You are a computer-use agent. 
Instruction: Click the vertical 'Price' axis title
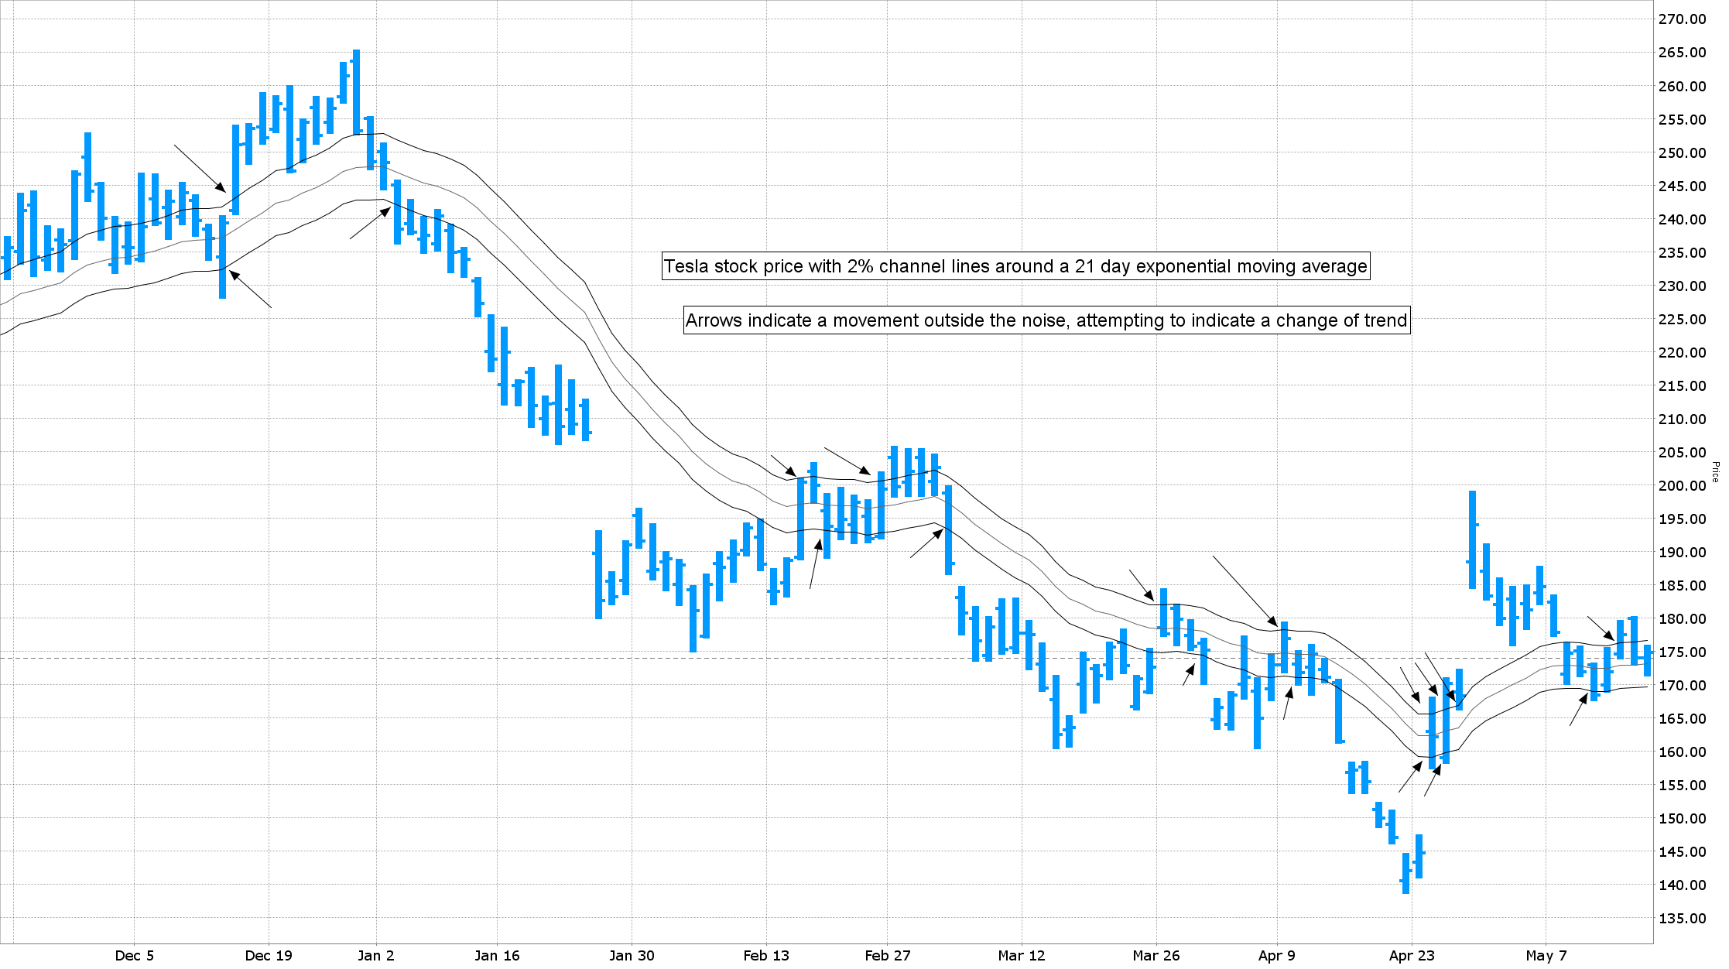[1715, 472]
